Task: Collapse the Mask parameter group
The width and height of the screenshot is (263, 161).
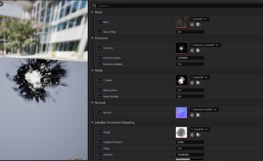Action: 92,70
